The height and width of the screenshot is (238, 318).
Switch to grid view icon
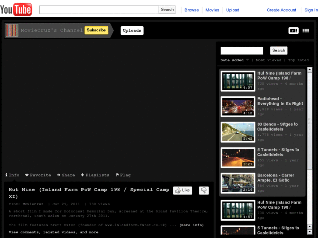click(306, 31)
